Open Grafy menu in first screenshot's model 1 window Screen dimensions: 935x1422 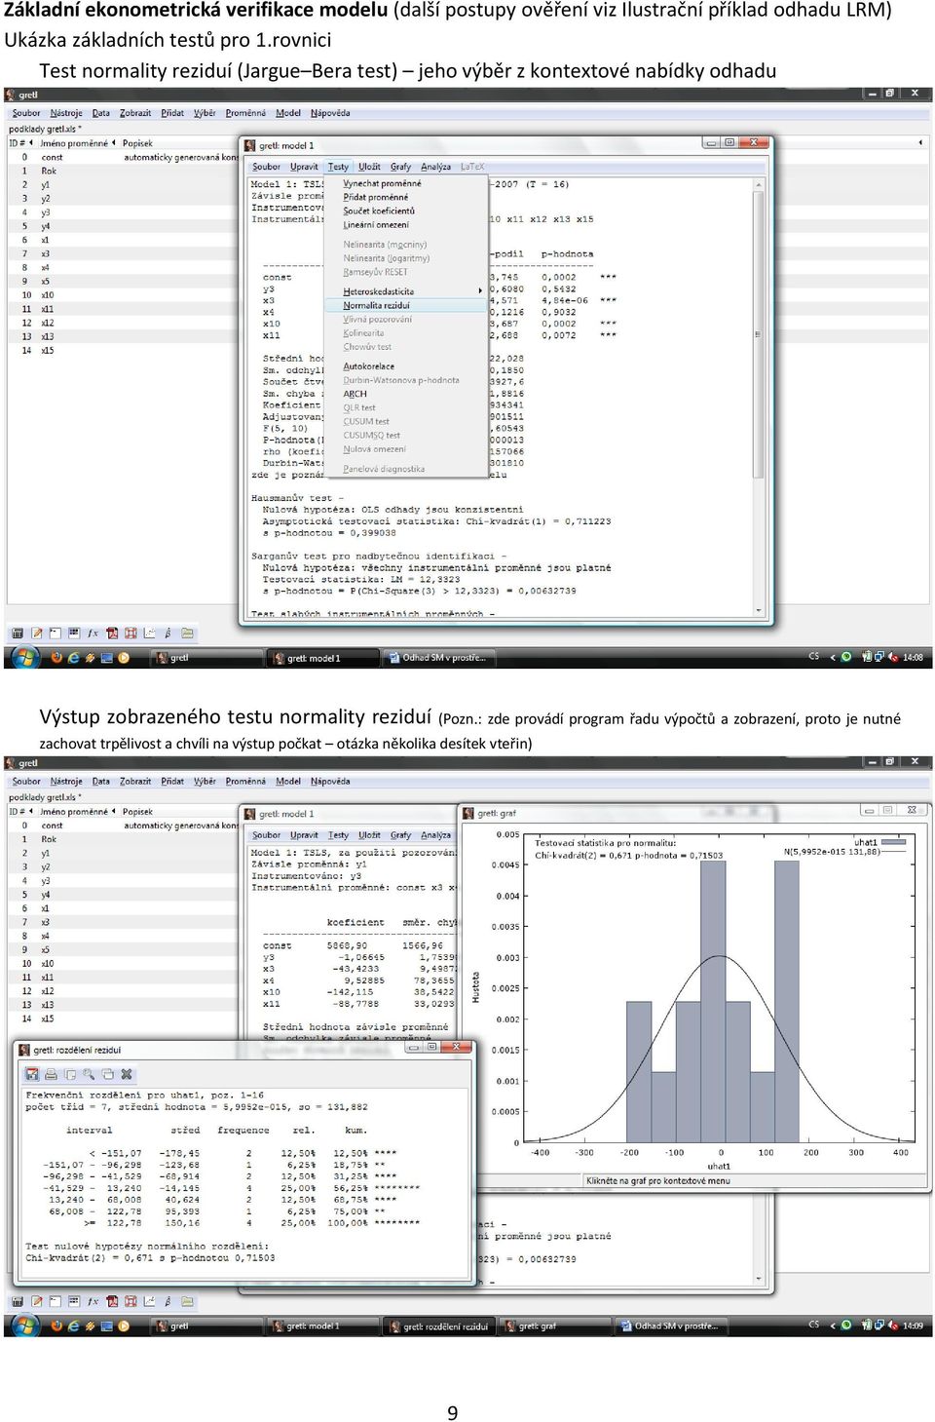400,167
